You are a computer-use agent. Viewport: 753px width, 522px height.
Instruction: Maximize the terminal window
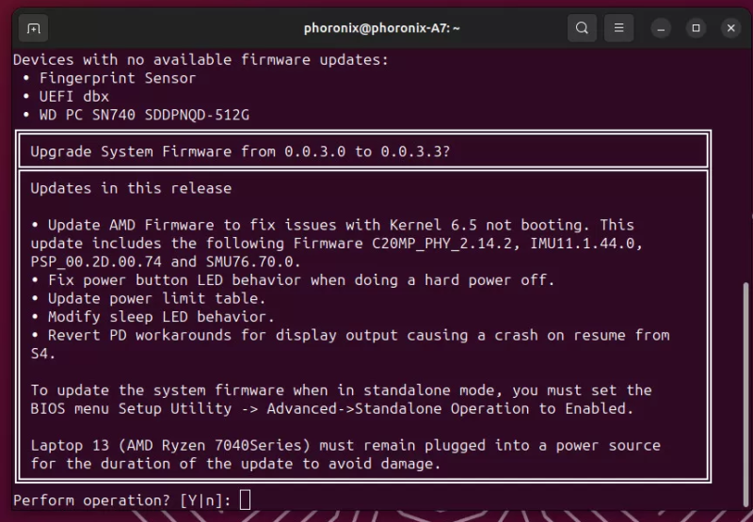point(696,28)
